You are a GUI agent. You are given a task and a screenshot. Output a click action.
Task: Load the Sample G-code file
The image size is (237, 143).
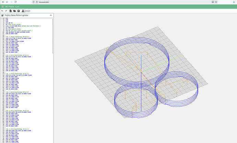coord(26,11)
